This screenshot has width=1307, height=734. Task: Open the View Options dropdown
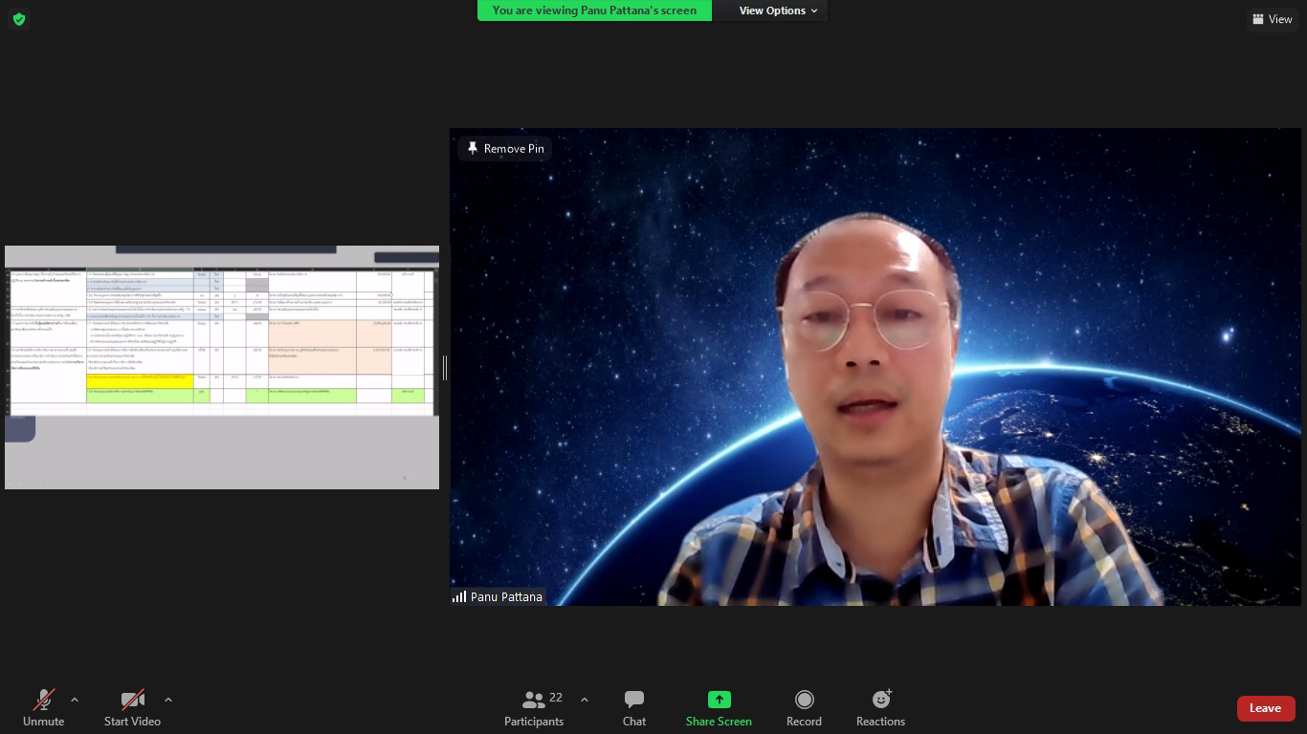778,11
